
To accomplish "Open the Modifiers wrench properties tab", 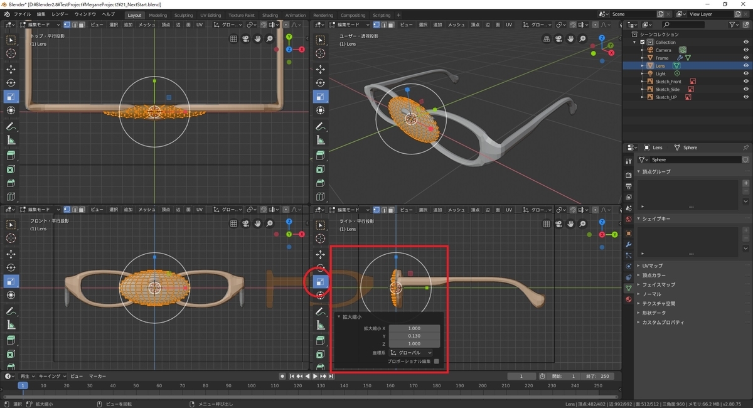I will pos(628,244).
